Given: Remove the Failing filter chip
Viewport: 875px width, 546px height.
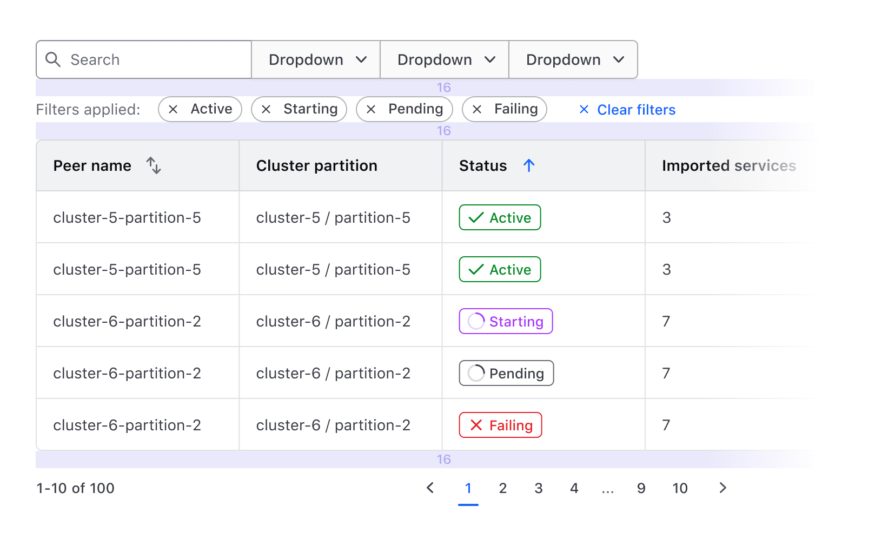Looking at the screenshot, I should [x=477, y=110].
